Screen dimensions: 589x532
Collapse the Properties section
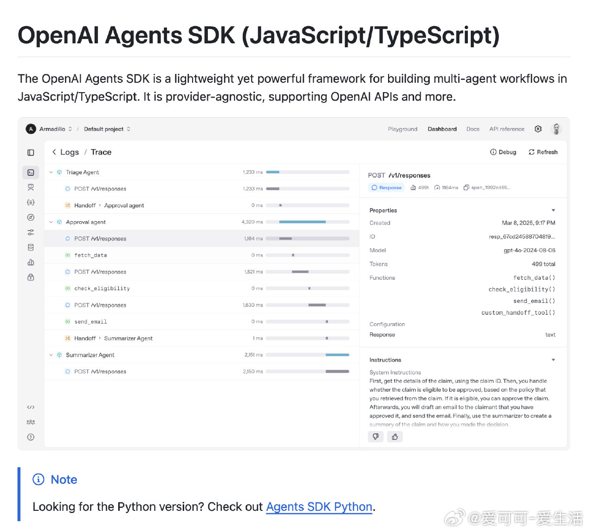click(x=554, y=210)
